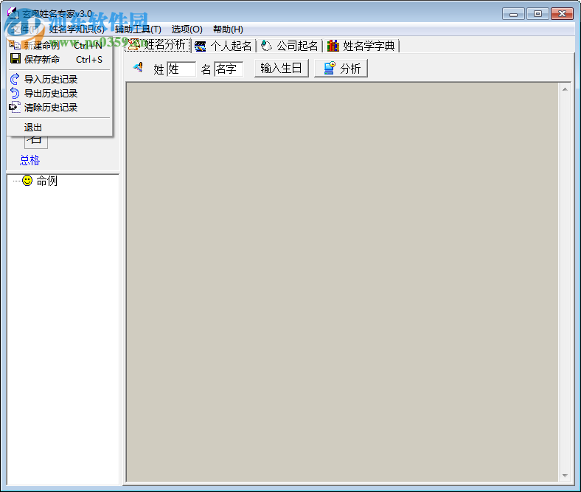This screenshot has width=581, height=492.
Task: Maximize the 玄奥姓名专家 window
Action: click(537, 14)
